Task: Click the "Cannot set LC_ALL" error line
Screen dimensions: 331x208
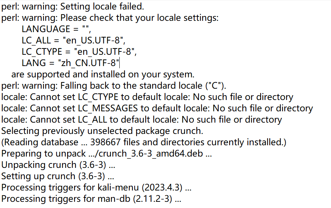Action: point(142,120)
